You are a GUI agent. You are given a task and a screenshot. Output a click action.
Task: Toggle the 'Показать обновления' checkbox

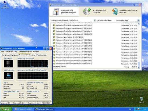[95, 20]
